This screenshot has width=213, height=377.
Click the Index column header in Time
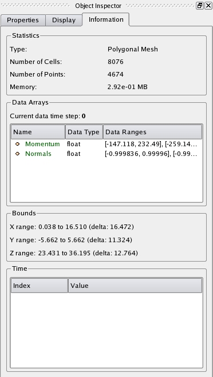[x=40, y=286]
